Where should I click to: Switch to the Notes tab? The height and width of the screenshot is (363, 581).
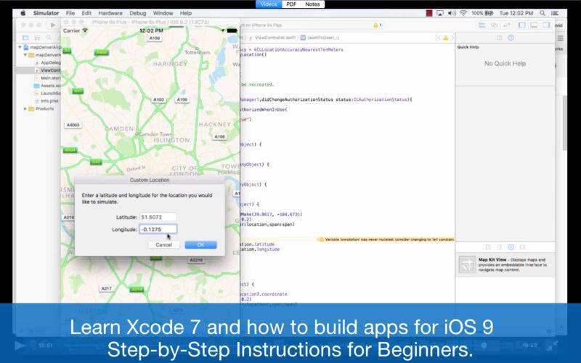312,4
